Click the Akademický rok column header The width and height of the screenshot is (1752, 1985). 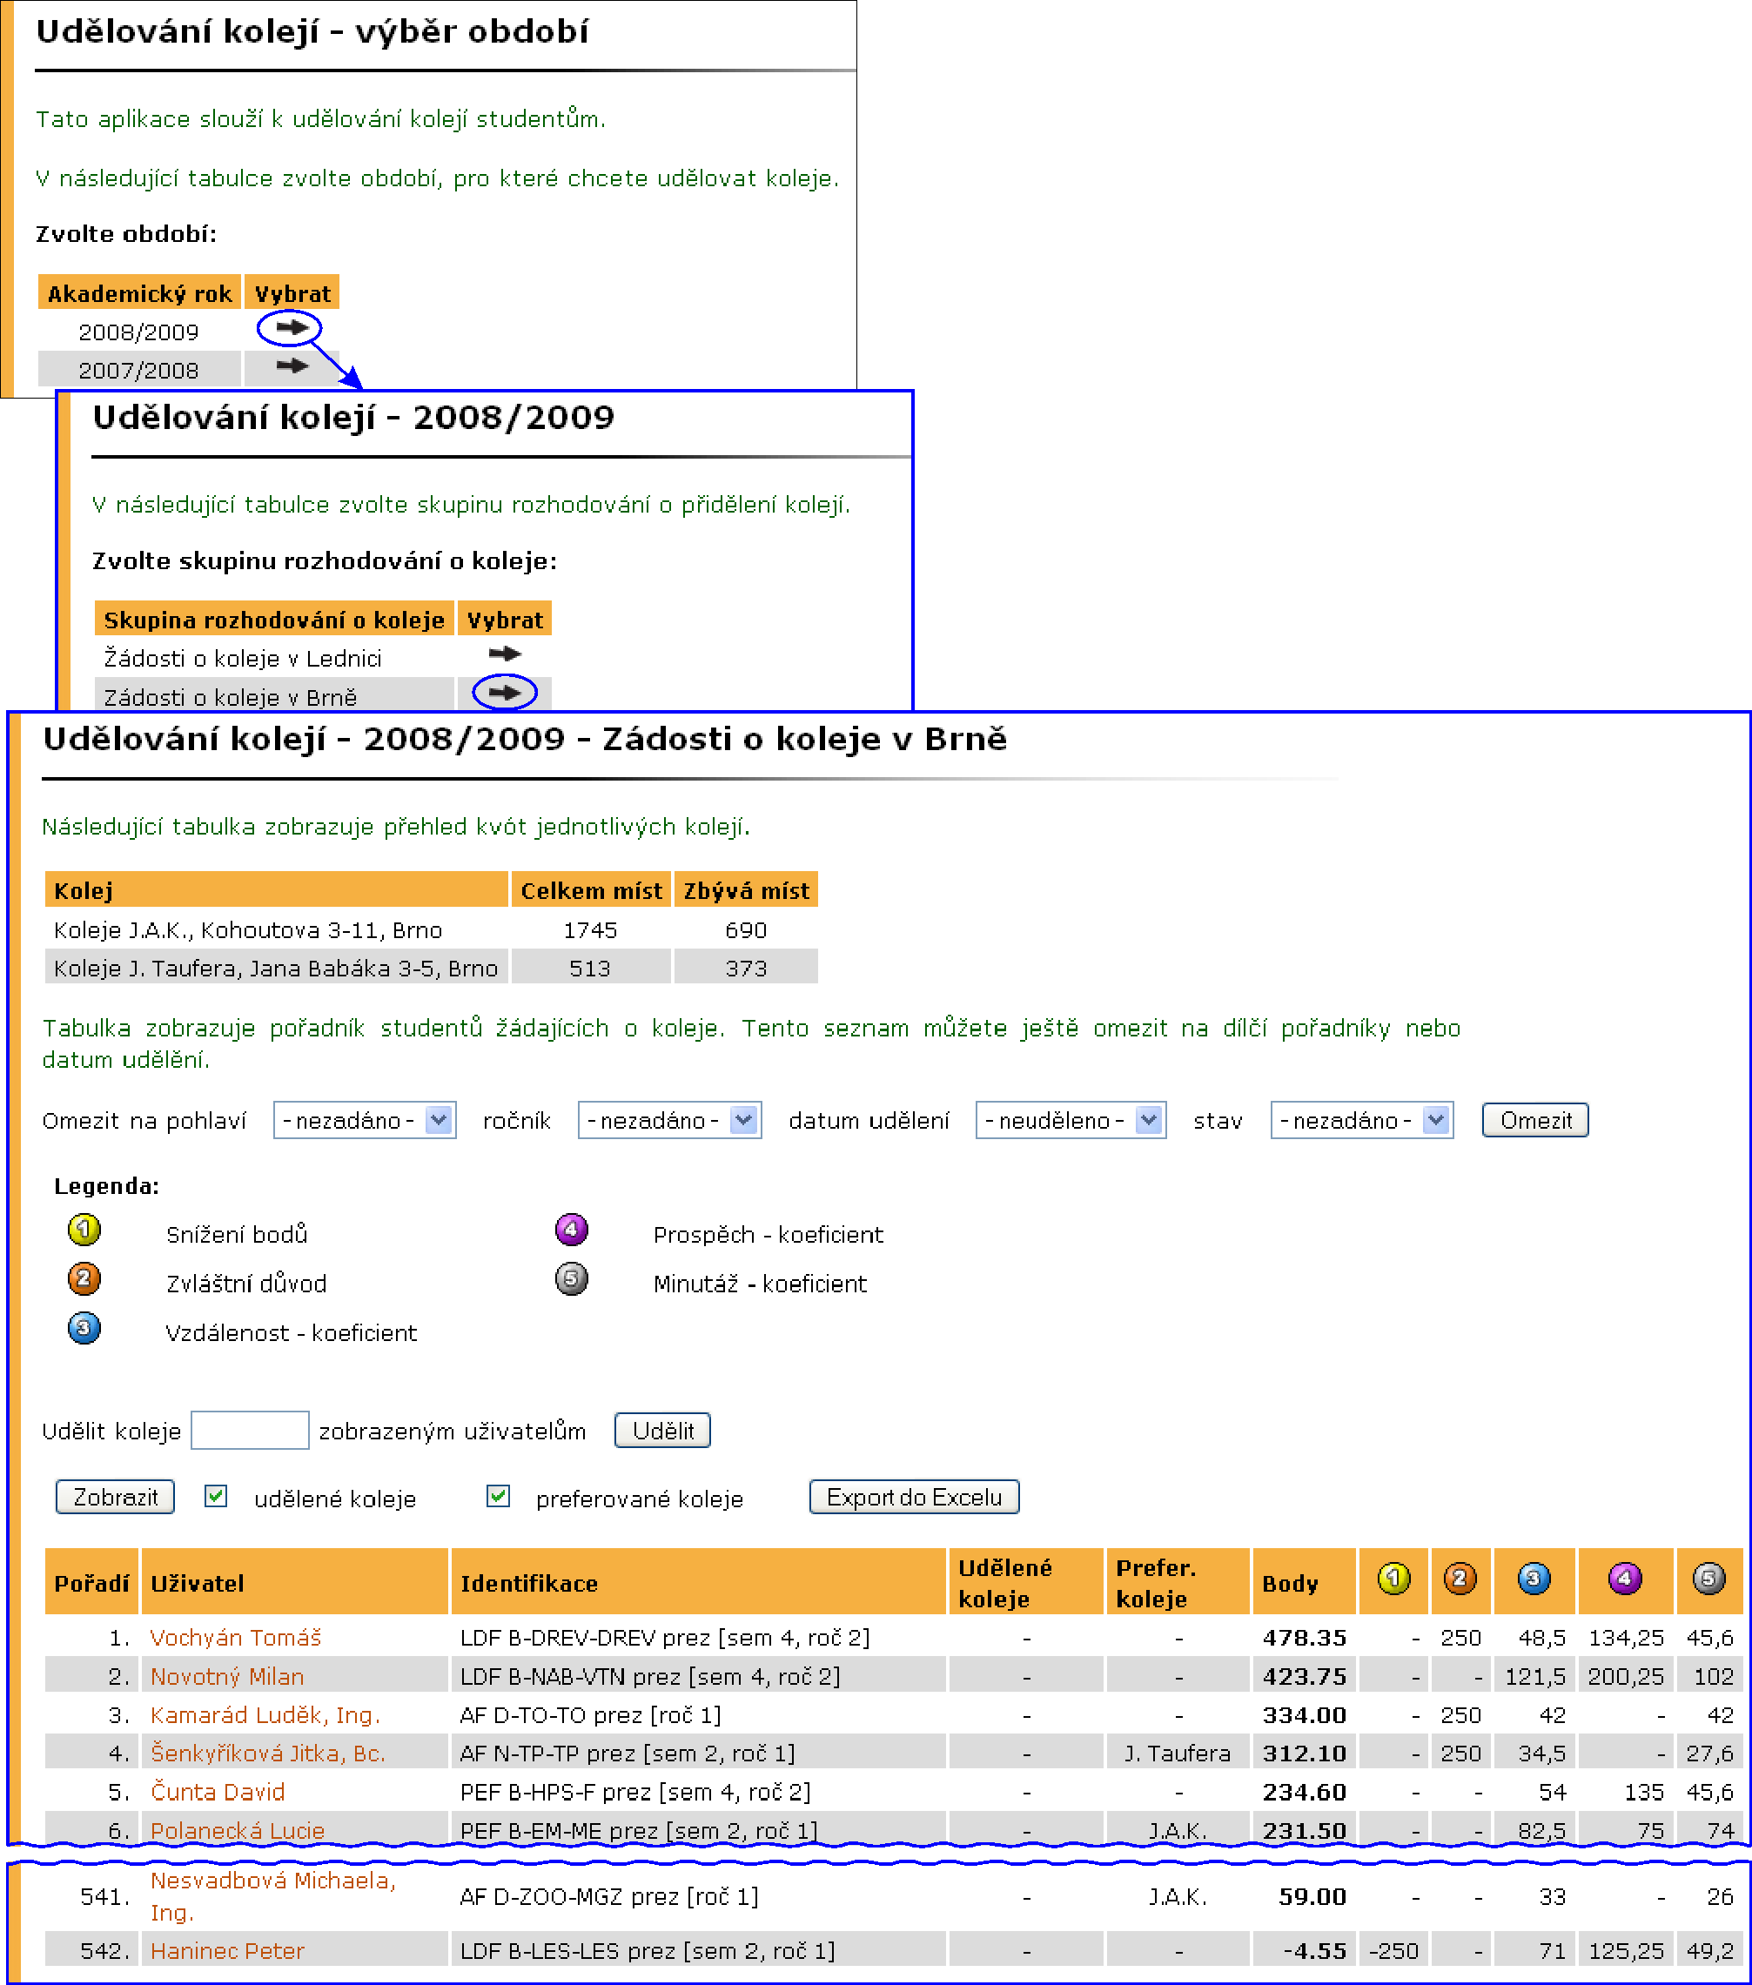(x=139, y=292)
